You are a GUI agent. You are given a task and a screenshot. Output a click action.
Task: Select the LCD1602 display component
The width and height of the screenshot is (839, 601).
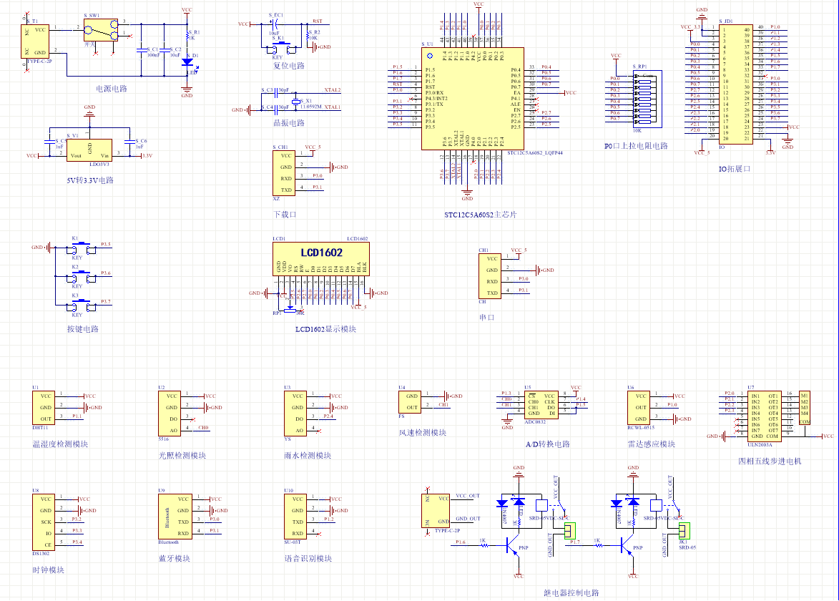coord(321,260)
